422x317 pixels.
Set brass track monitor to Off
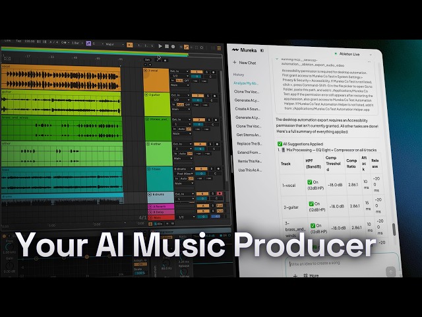point(189,129)
